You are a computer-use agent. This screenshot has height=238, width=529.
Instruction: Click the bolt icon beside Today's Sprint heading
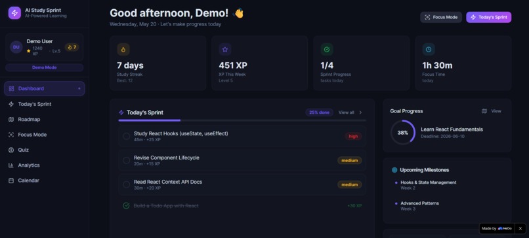(x=121, y=112)
